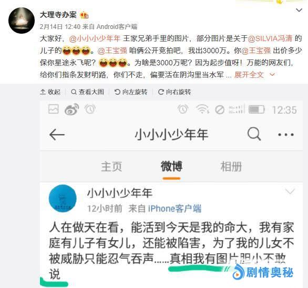Click the verified badge next to 大理寺办案
Image resolution: width=308 pixels, height=288 pixels.
(x=84, y=15)
